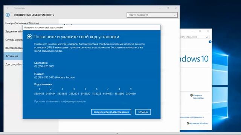Open Изменить параметры link in Control Panel

click(198, 97)
